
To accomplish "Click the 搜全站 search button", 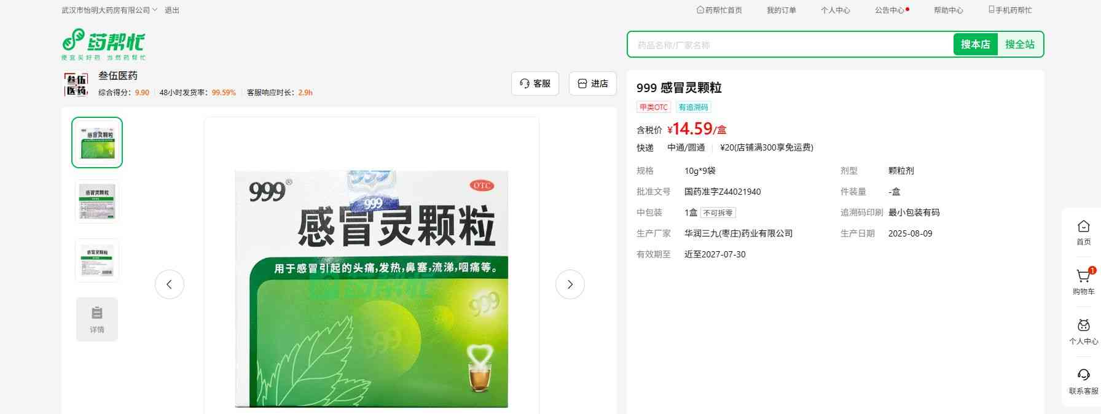I will coord(1020,45).
